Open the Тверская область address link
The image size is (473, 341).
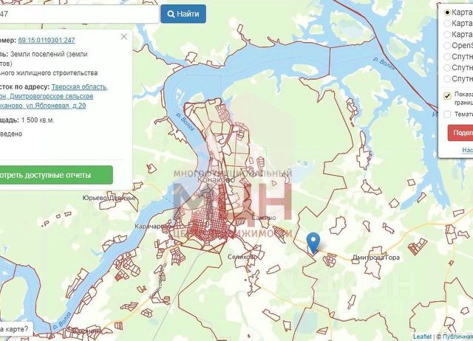[x=79, y=87]
